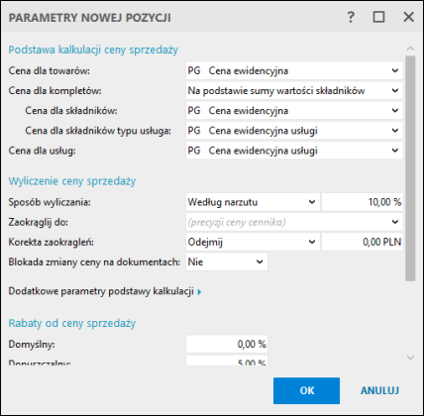Change Sposób wyliczania from Według narzutu

point(253,202)
